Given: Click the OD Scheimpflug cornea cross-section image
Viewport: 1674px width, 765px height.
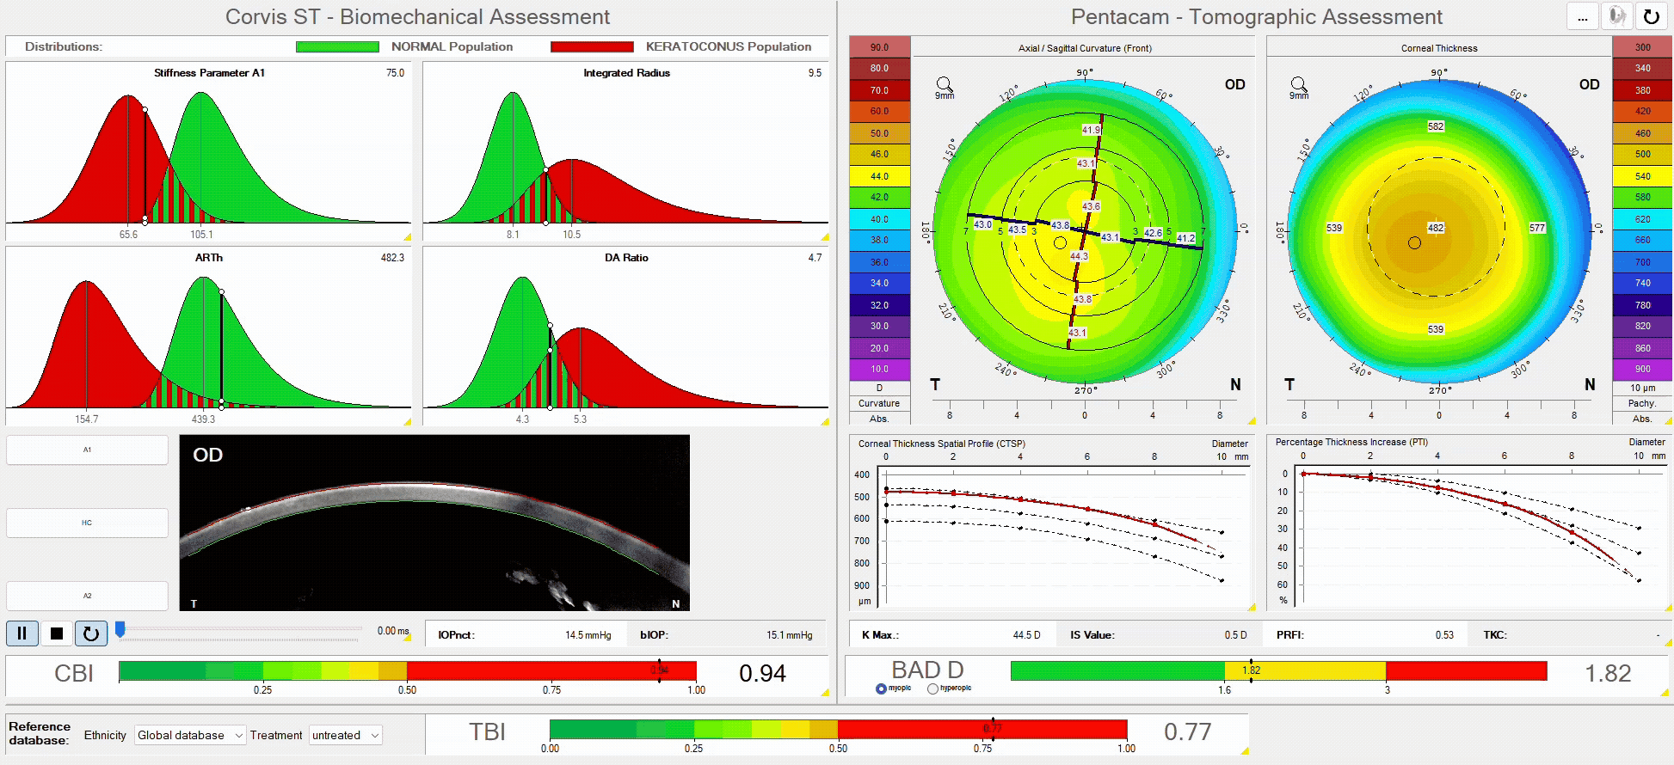Looking at the screenshot, I should pos(434,523).
